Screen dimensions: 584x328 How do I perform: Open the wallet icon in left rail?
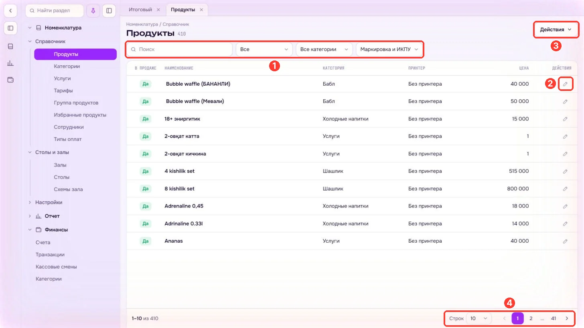point(10,80)
